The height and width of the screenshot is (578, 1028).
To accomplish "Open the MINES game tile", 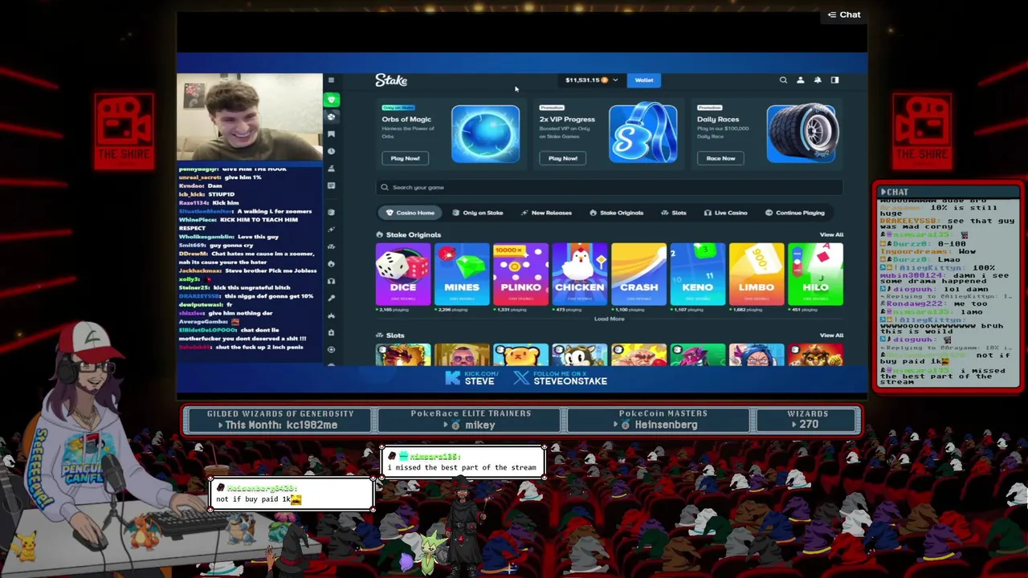I will 462,274.
